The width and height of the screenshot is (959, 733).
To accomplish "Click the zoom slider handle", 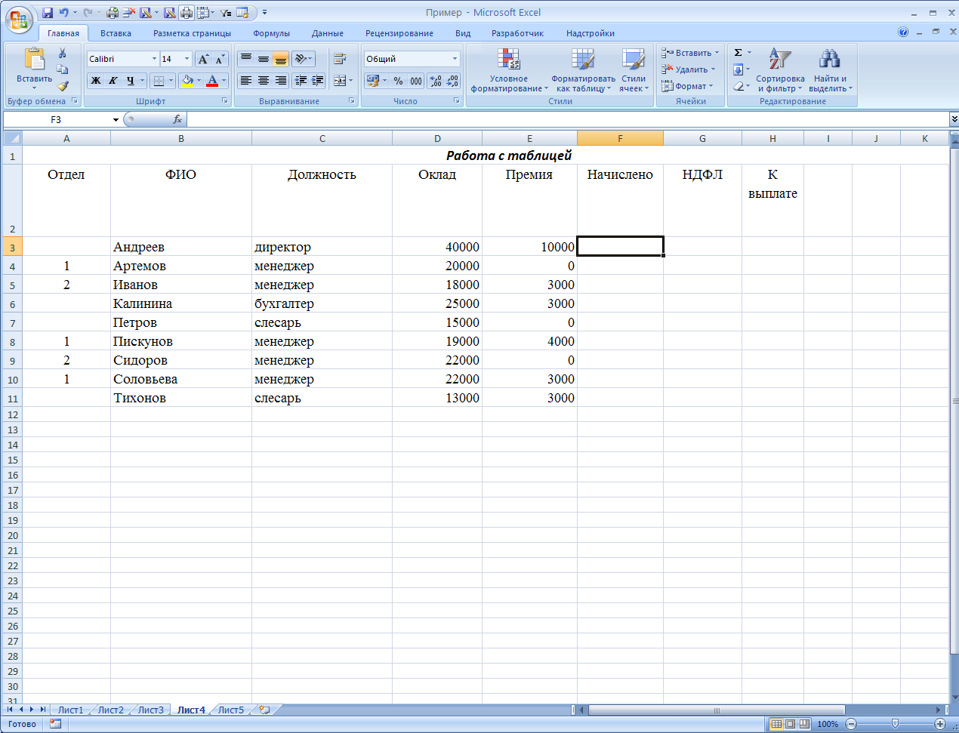I will tap(896, 724).
